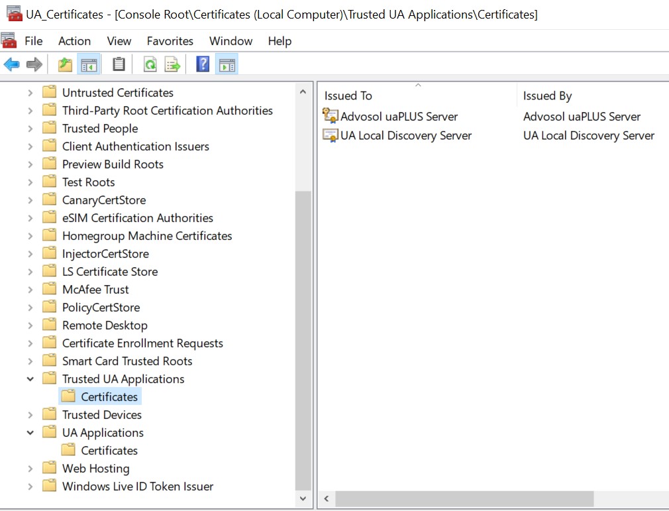Toggle the Show/Hide Action Pane button
The height and width of the screenshot is (511, 669).
pos(227,64)
